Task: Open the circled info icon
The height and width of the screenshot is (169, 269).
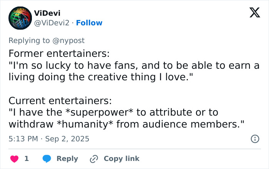Action: (x=255, y=139)
